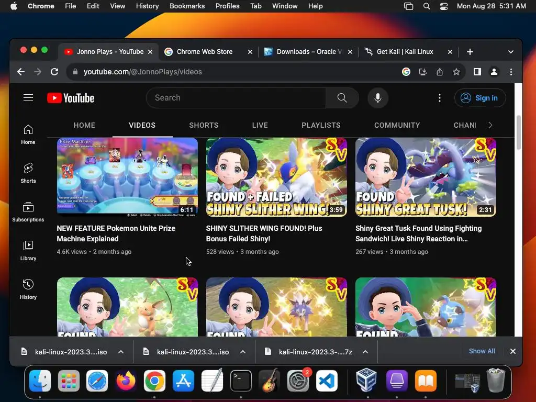Image resolution: width=536 pixels, height=402 pixels.
Task: Open History in the YouTube sidebar
Action: [28, 289]
